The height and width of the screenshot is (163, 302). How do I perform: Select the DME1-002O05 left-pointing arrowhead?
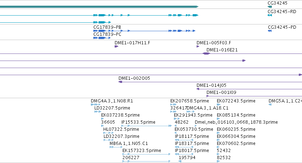120,82
